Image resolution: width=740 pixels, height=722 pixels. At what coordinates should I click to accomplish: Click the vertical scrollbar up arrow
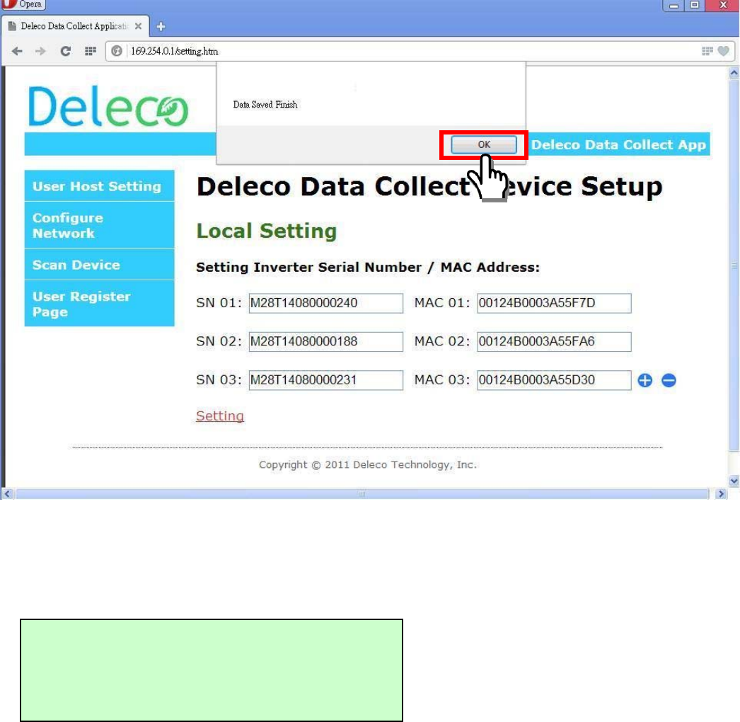tap(734, 73)
